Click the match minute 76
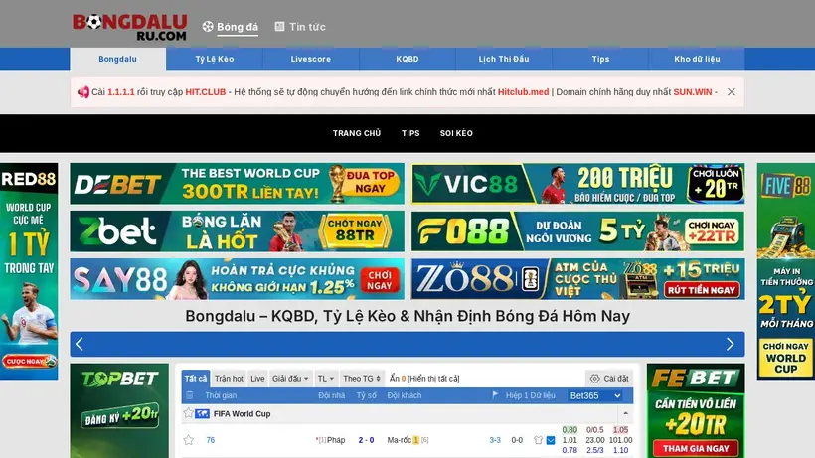815x458 pixels. pyautogui.click(x=210, y=440)
